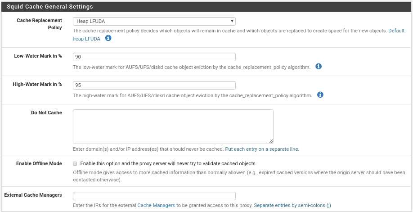The height and width of the screenshot is (212, 413).
Task: Click the Cache Replacement Policy label
Action: pyautogui.click(x=39, y=24)
